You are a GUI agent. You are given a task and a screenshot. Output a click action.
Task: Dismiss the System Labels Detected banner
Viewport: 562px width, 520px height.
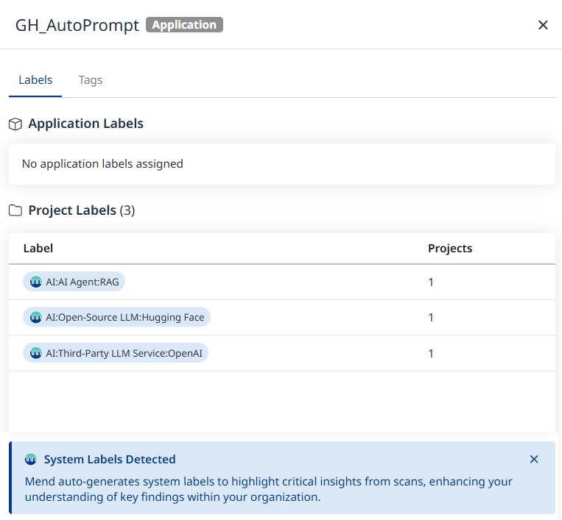[x=534, y=460]
